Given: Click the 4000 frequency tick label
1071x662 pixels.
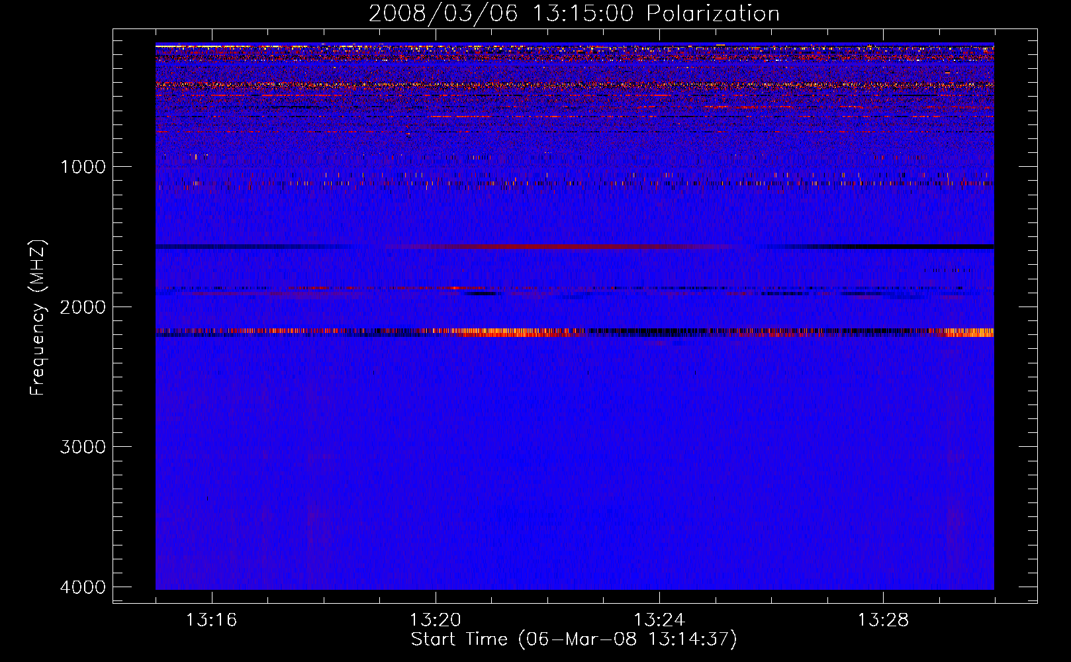Looking at the screenshot, I should click(x=83, y=587).
